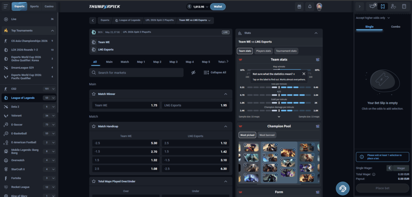This screenshot has width=412, height=197.
Task: Switch to the Main markets tab
Action: (x=109, y=62)
